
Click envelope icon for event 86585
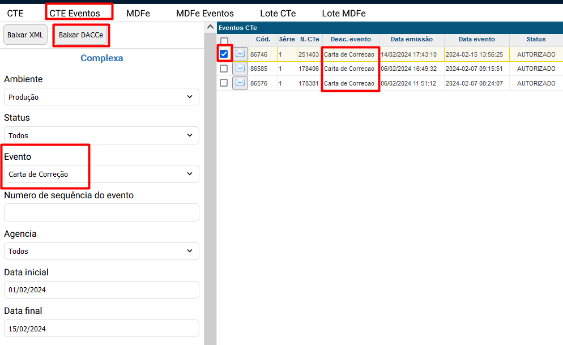(x=240, y=69)
